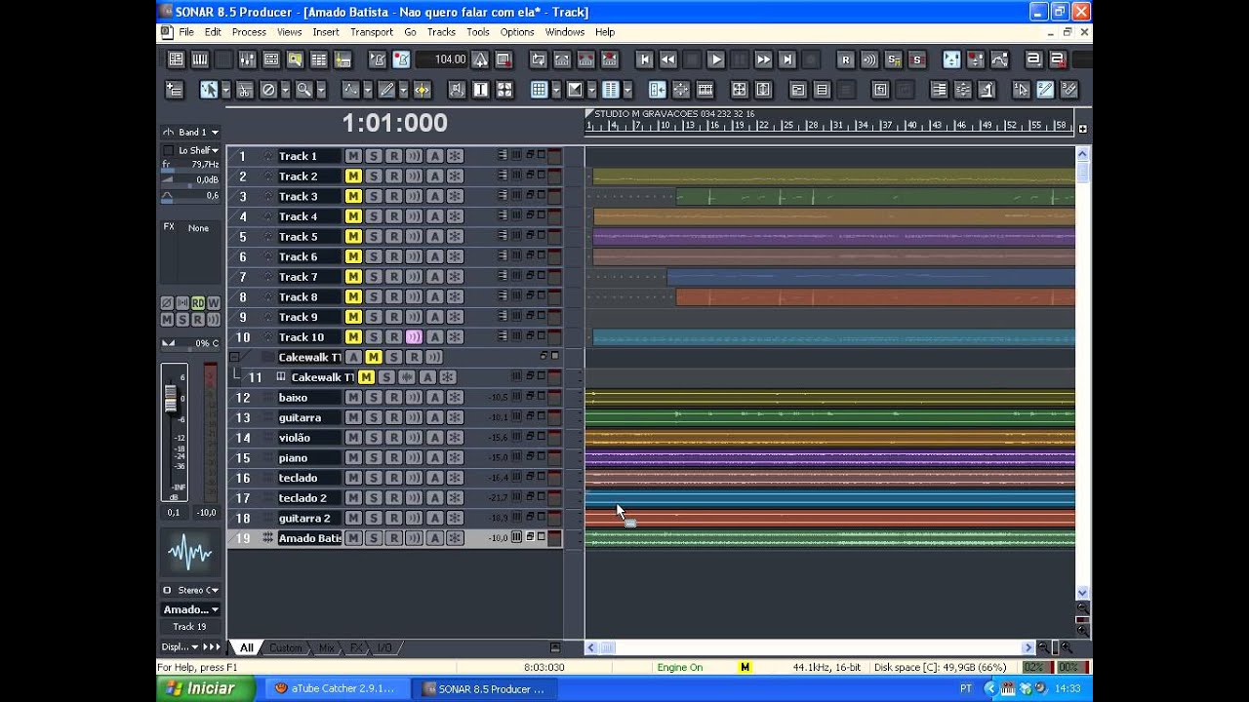Unmute Track 2 with its M button
The height and width of the screenshot is (702, 1249).
[x=353, y=176]
